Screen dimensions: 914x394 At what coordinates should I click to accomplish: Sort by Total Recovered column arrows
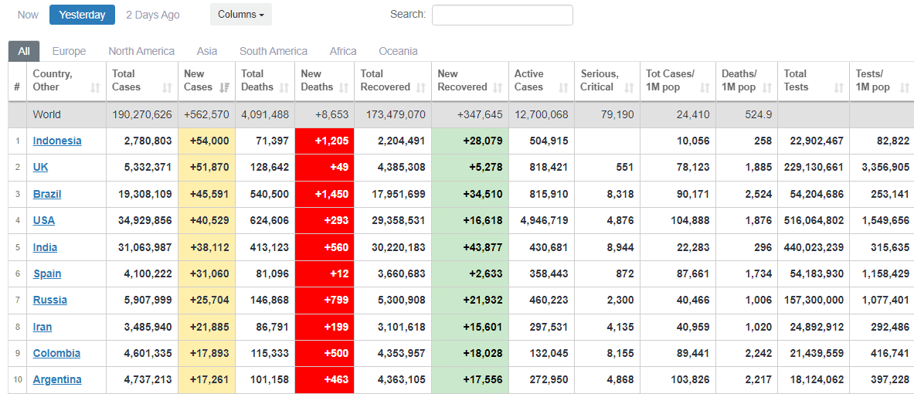click(420, 87)
